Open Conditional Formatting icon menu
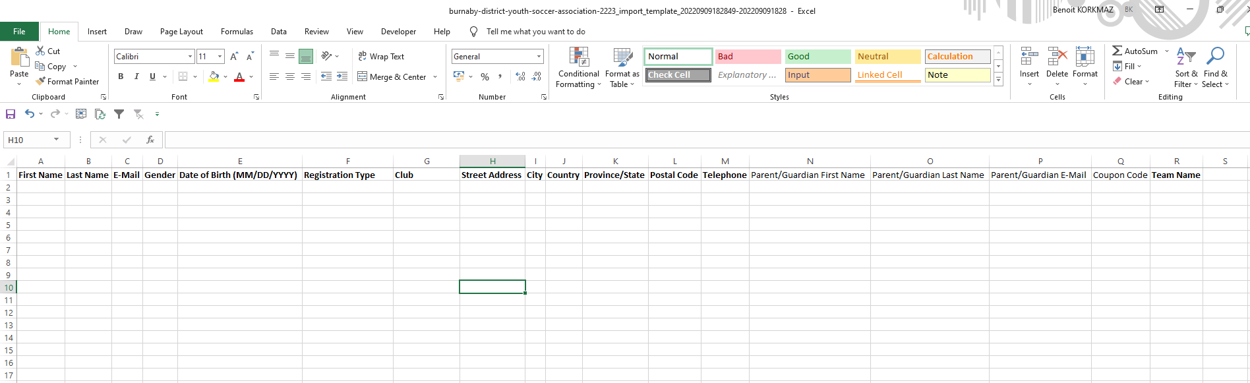The width and height of the screenshot is (1250, 383). coord(578,58)
